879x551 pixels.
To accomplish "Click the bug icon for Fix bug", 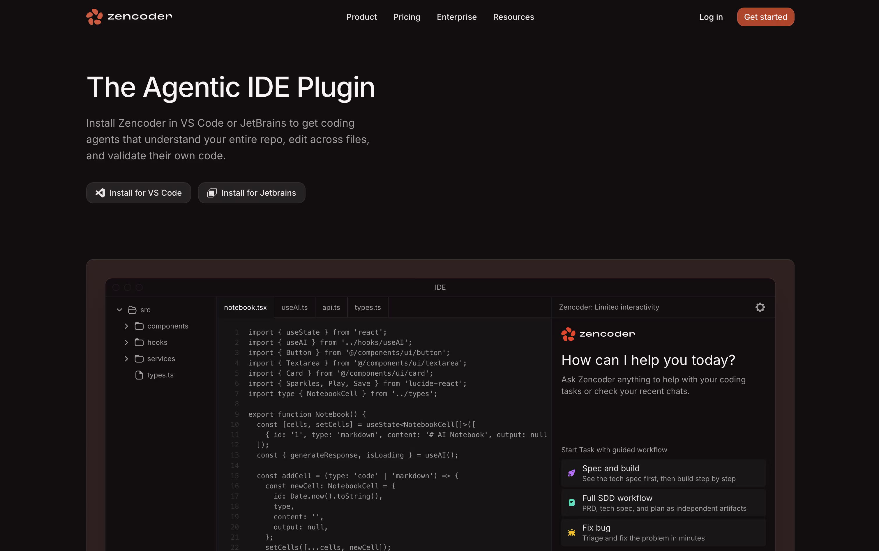I will click(x=571, y=532).
